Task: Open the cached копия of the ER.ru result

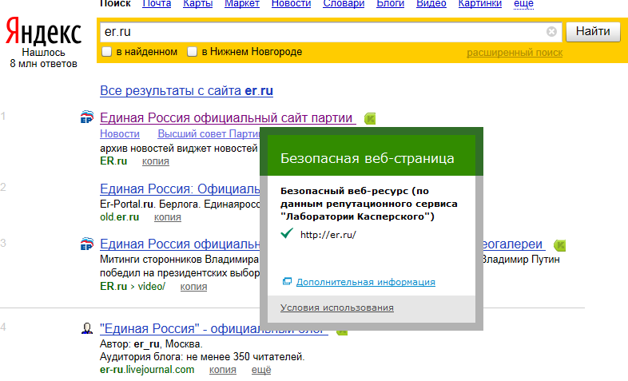Action: tap(155, 161)
